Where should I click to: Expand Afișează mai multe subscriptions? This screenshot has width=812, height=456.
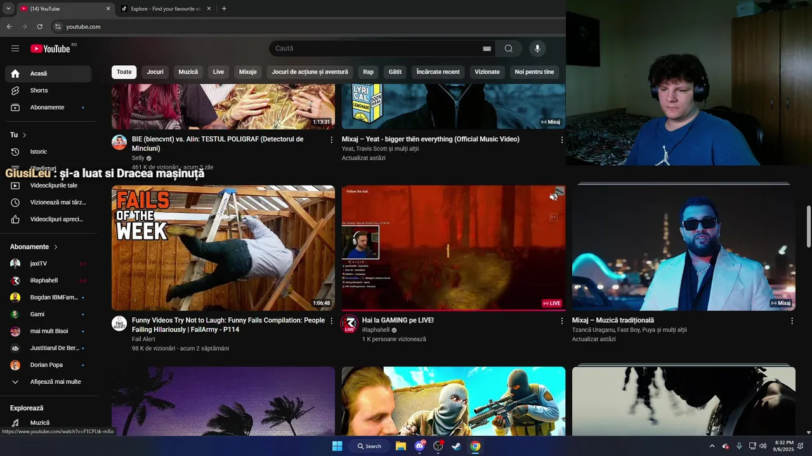point(48,382)
